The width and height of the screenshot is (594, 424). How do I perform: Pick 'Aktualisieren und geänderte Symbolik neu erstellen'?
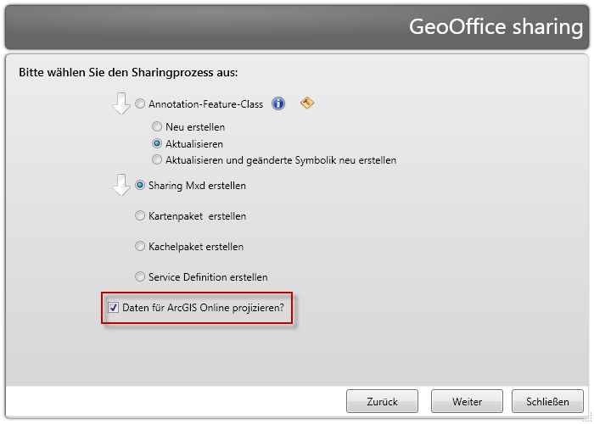coord(157,159)
